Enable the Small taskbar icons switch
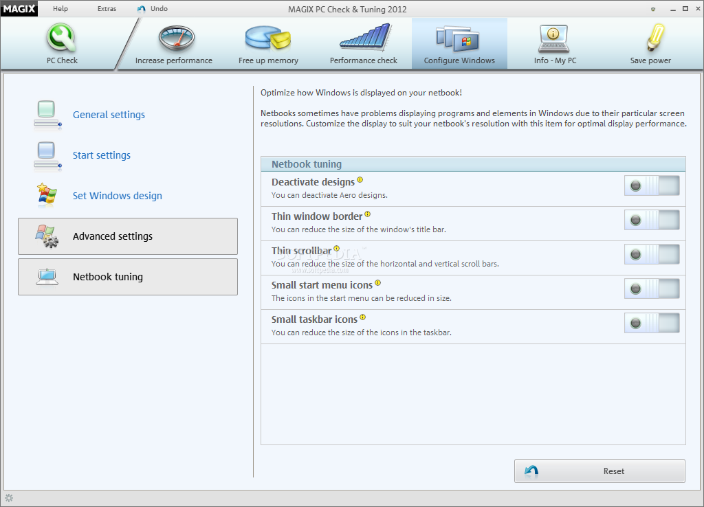Screen dimensions: 704x507 click(652, 323)
